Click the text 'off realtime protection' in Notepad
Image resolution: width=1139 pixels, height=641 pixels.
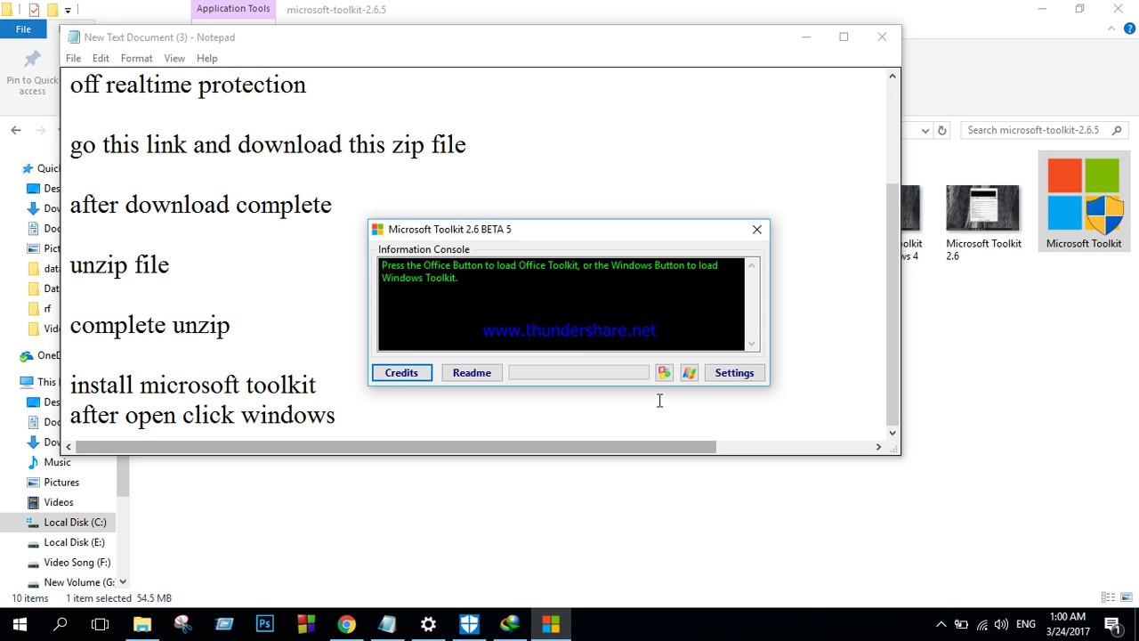188,85
